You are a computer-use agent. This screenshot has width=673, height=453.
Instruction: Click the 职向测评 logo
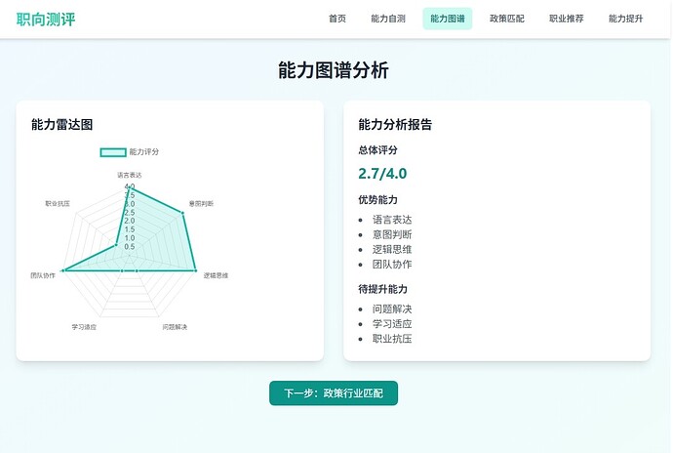[46, 20]
